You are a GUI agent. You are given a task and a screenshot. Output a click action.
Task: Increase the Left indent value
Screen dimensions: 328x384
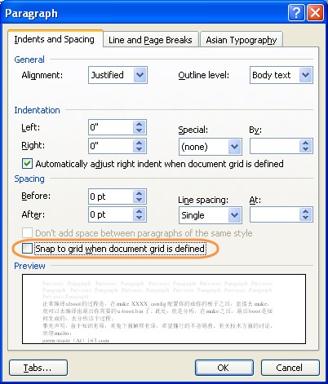click(140, 124)
